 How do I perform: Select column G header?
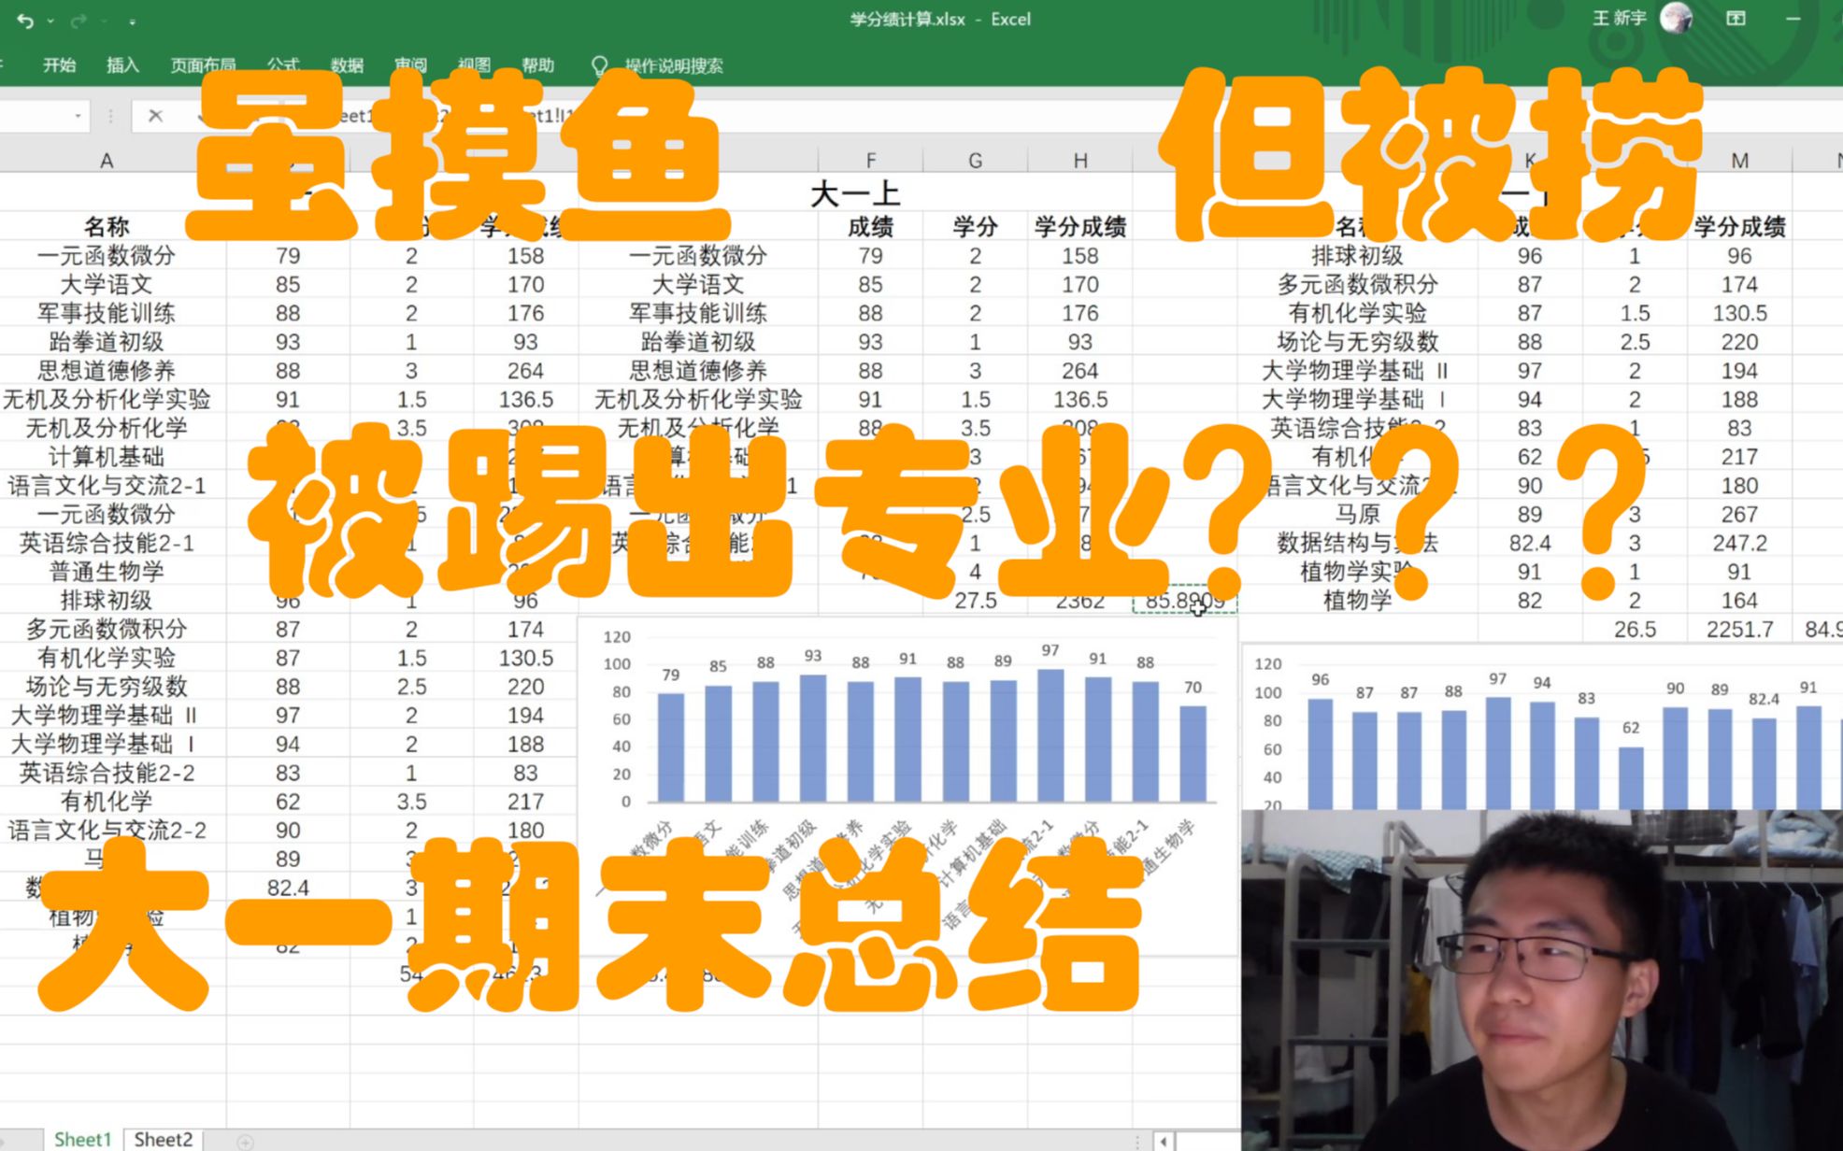[x=975, y=161]
